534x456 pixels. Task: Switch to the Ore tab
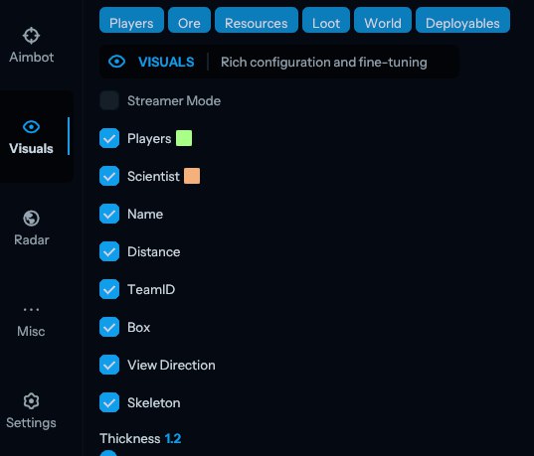pos(189,20)
